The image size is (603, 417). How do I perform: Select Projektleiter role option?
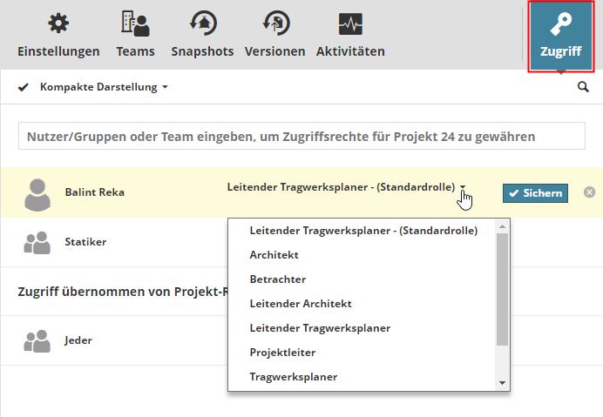tap(282, 353)
